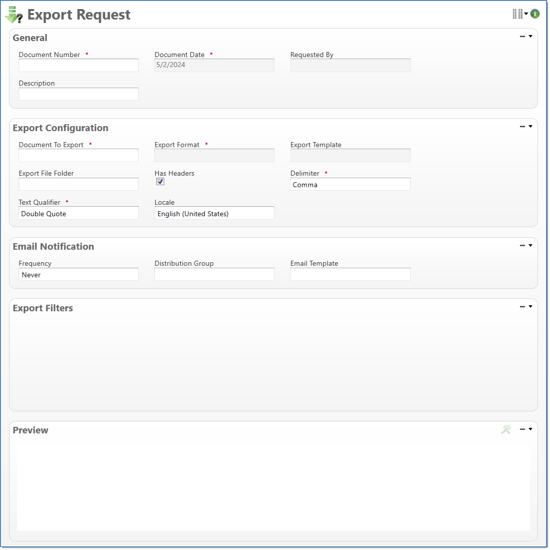Open the General section arrow menu
Screen dimensions: 550x550
pyautogui.click(x=530, y=37)
